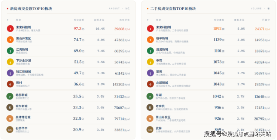Click the 36387元/㎡ price value

coord(262,73)
